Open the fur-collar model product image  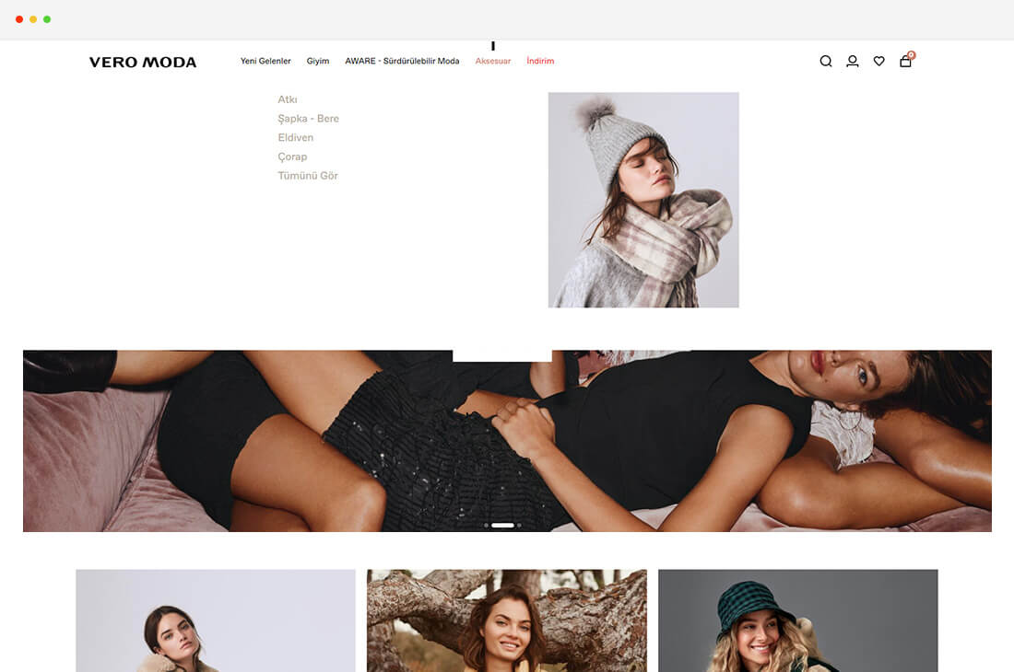(x=216, y=620)
